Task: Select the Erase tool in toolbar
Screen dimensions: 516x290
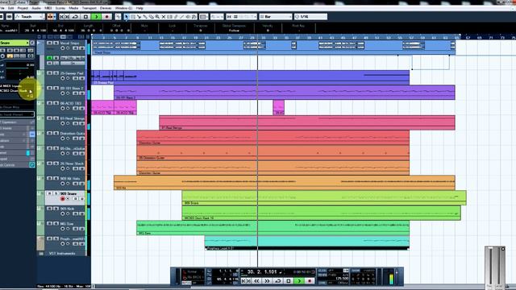Action: coord(152,16)
